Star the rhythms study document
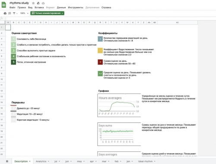The height and width of the screenshot is (164, 216). pyautogui.click(x=33, y=3)
